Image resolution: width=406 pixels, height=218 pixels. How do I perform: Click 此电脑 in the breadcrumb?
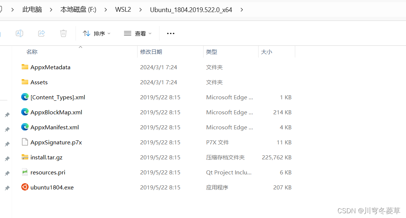click(32, 10)
